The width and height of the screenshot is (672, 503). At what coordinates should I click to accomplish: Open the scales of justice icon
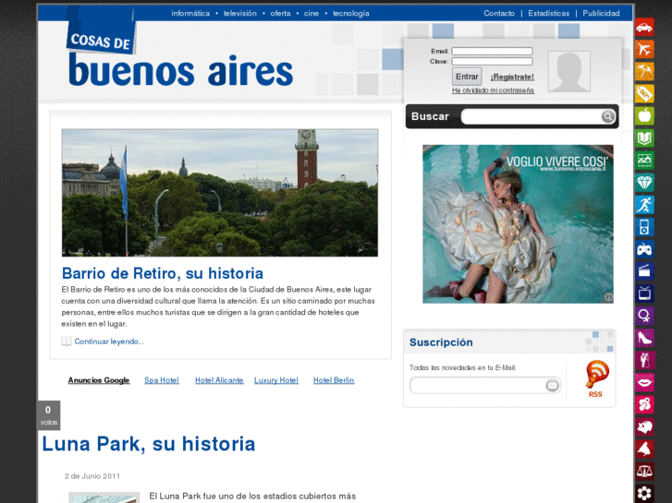point(644,472)
